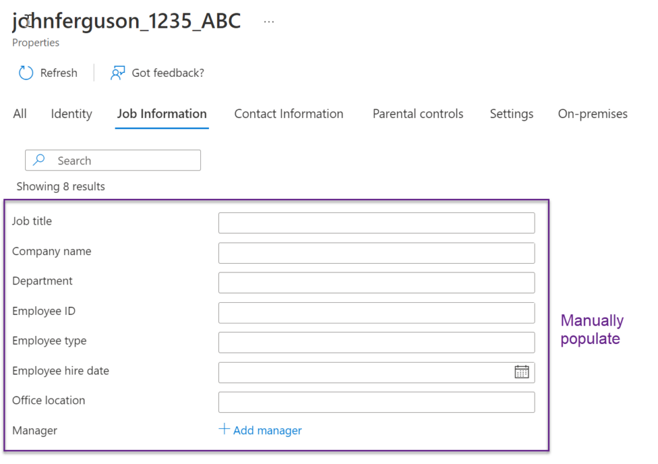658x464 pixels.
Task: Select the Job Information tab
Action: [162, 114]
